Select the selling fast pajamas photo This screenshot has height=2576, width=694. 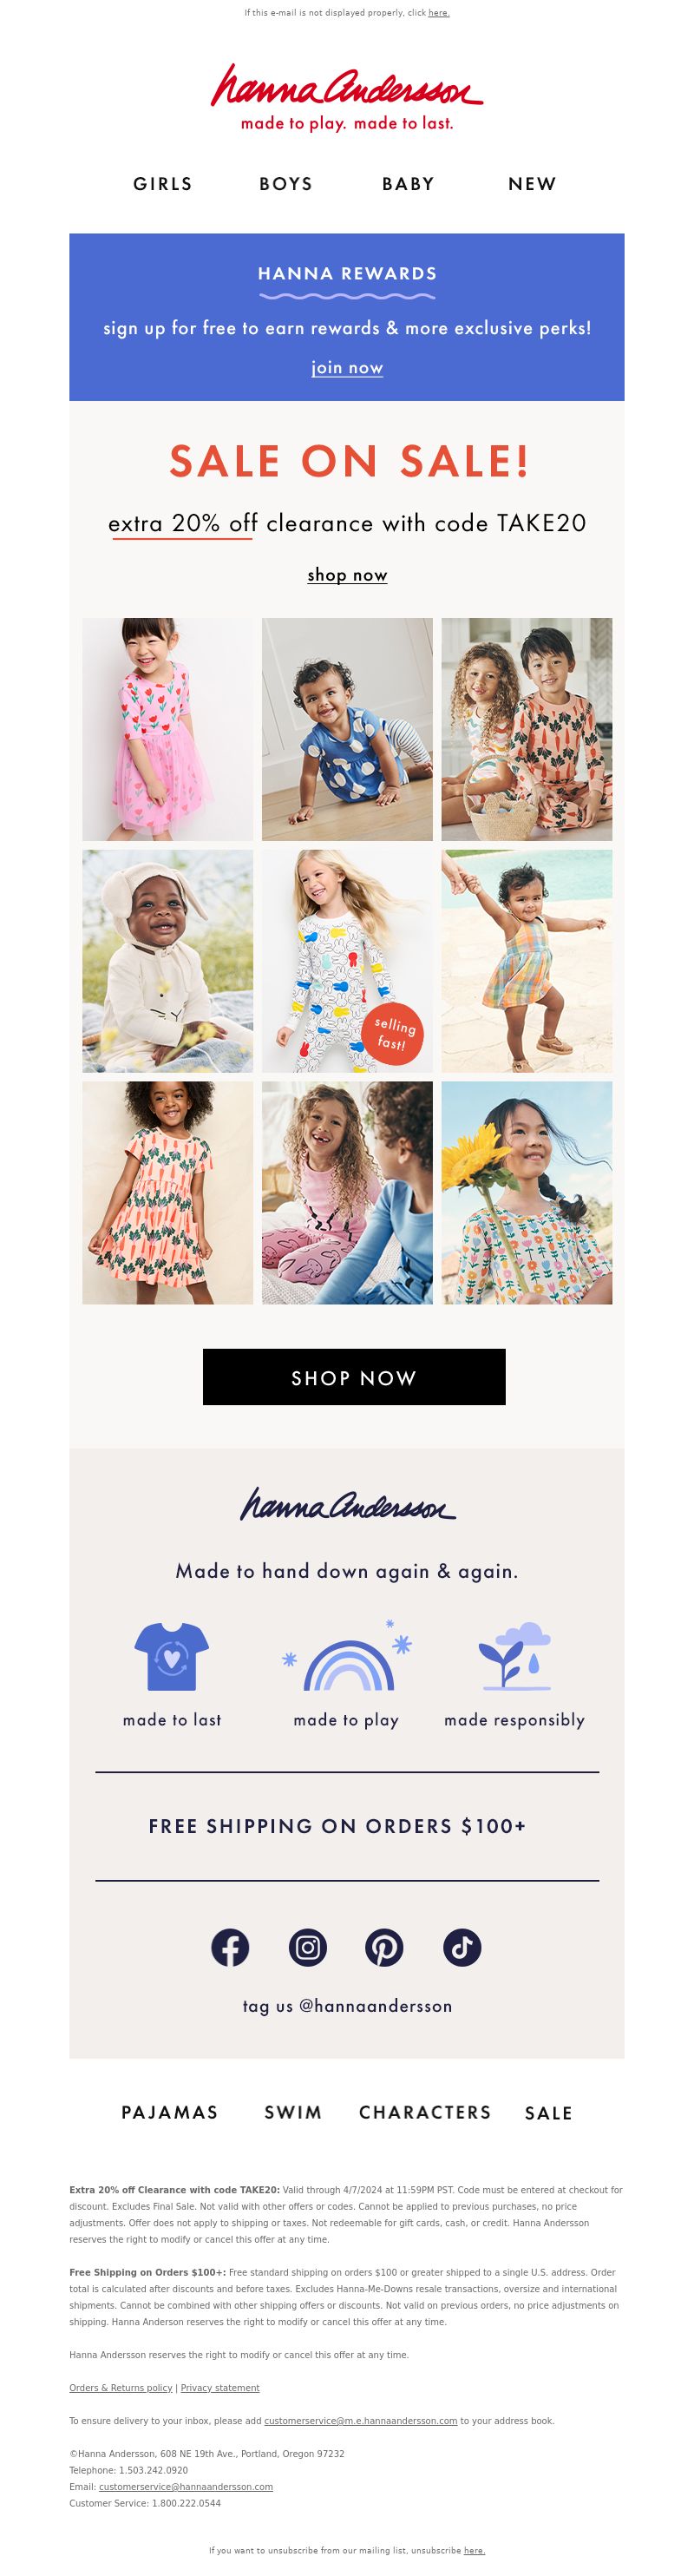[347, 961]
